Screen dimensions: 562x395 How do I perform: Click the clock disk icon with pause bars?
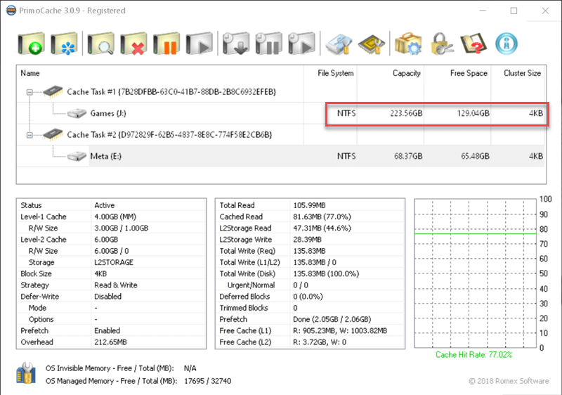click(x=269, y=44)
